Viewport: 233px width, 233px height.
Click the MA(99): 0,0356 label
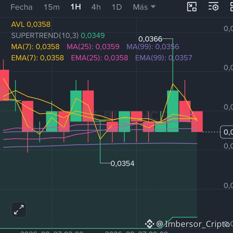153,47
